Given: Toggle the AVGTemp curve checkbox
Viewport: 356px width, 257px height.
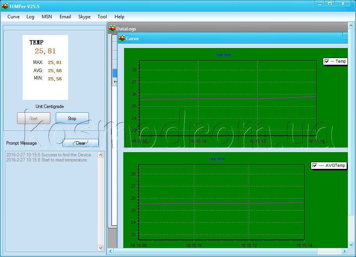Looking at the screenshot, I should click(315, 166).
